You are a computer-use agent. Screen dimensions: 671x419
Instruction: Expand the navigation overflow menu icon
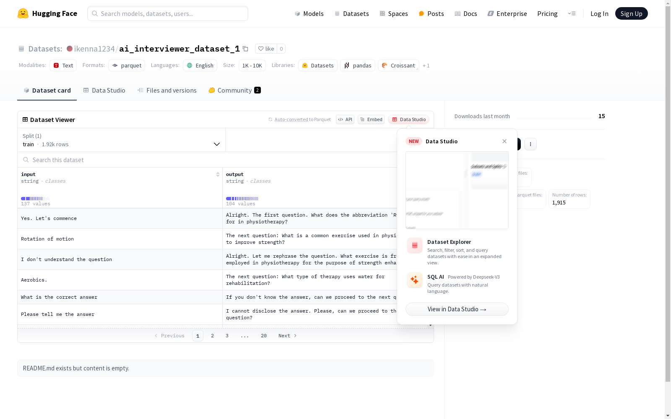[x=572, y=13]
